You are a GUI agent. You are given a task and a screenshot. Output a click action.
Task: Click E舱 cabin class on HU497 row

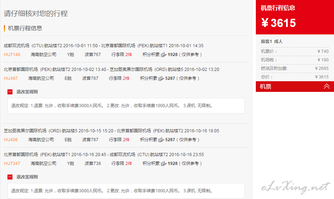(68, 78)
